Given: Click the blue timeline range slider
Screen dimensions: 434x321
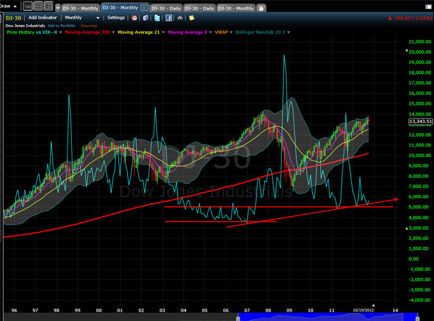Looking at the screenshot, I should pos(327,317).
